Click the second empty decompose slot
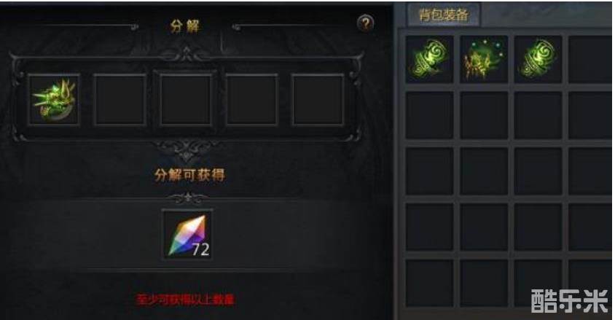Viewport: 615px width, 320px height. (120, 100)
